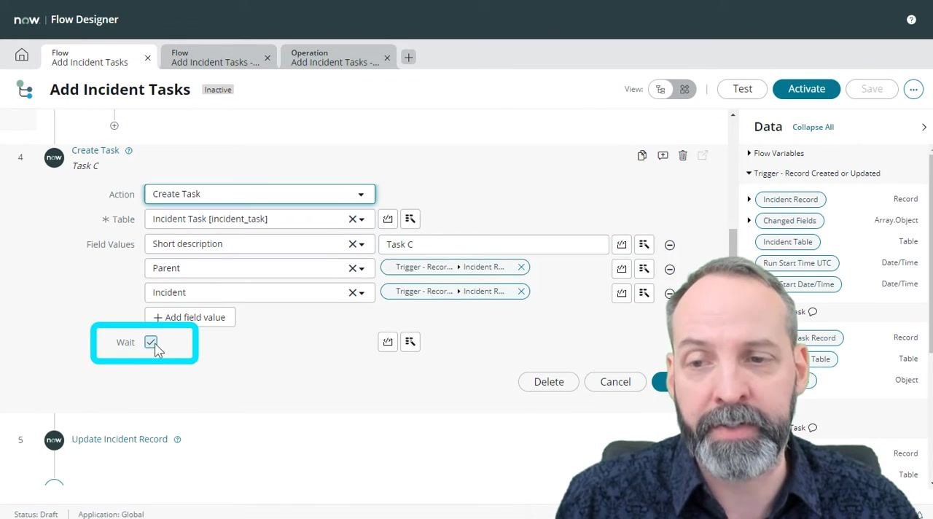The image size is (933, 519).
Task: Remove the Short description field row
Action: (670, 245)
